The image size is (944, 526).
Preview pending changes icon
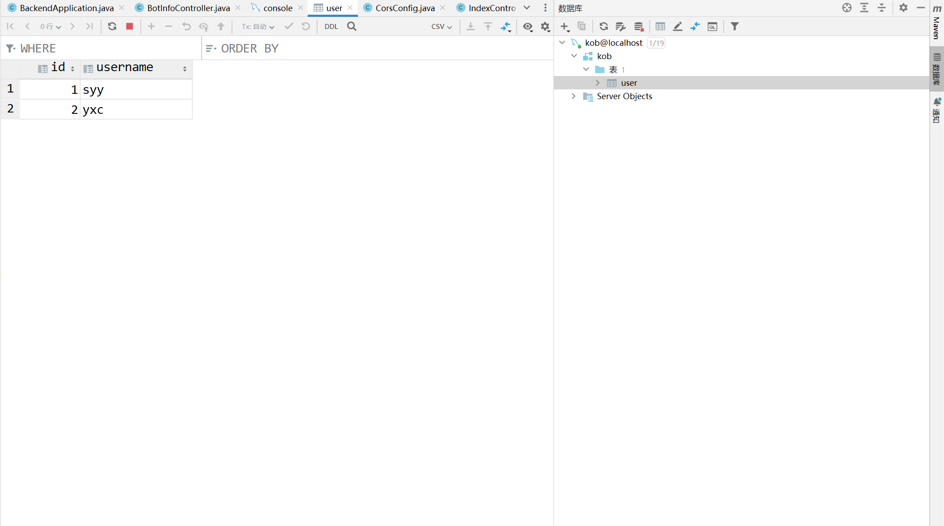click(x=204, y=27)
